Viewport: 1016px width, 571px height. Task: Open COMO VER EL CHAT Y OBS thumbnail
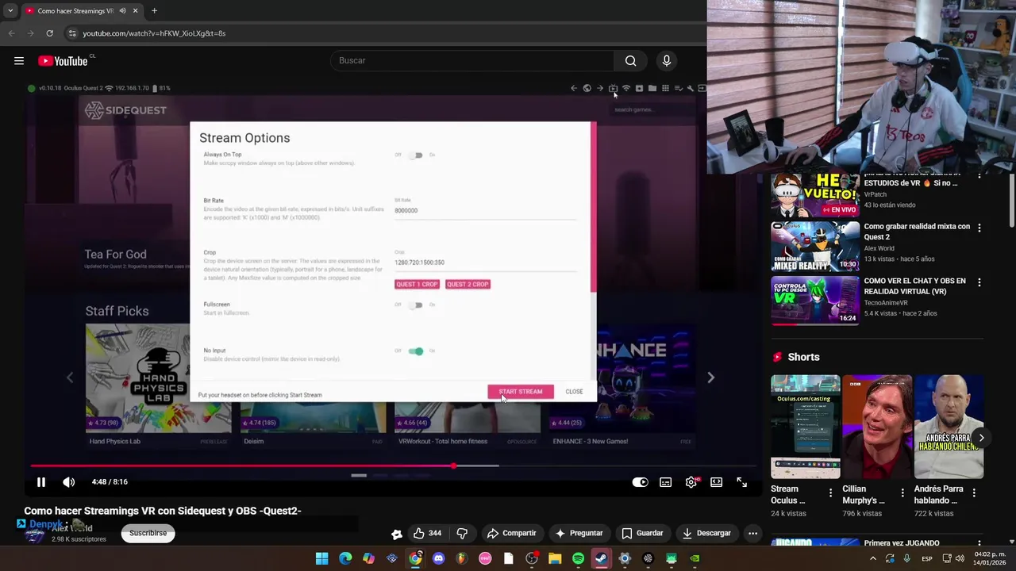(x=815, y=301)
